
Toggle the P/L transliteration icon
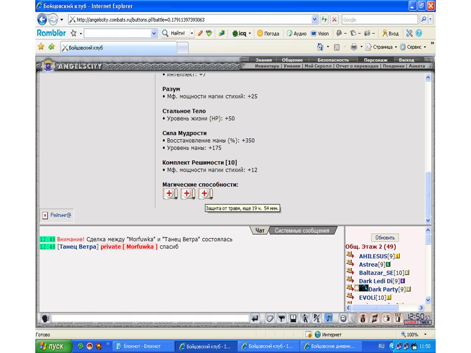[316, 318]
